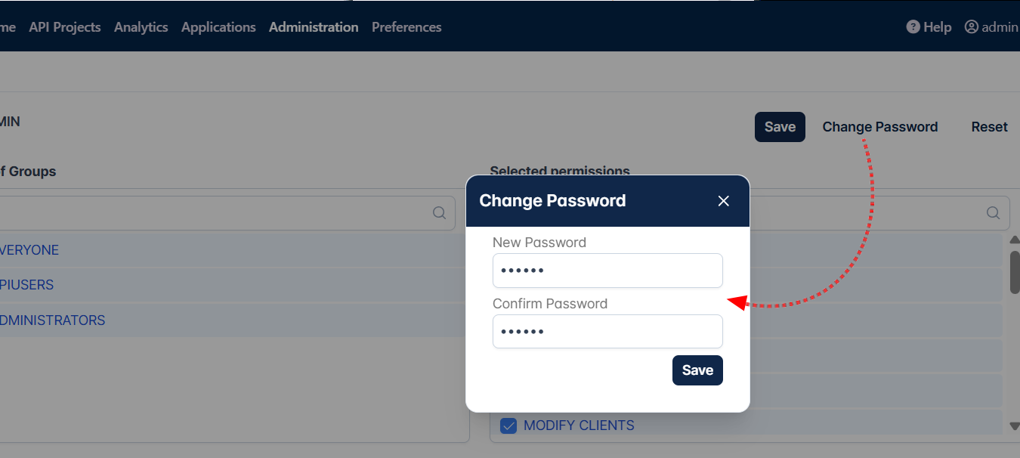The image size is (1020, 458).
Task: Click the Help question mark icon
Action: (x=913, y=27)
